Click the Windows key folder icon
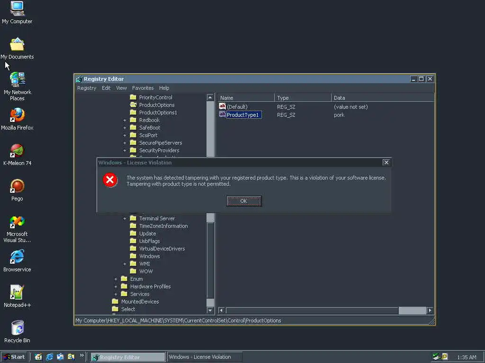Viewport: 485px width, 363px height. click(133, 256)
